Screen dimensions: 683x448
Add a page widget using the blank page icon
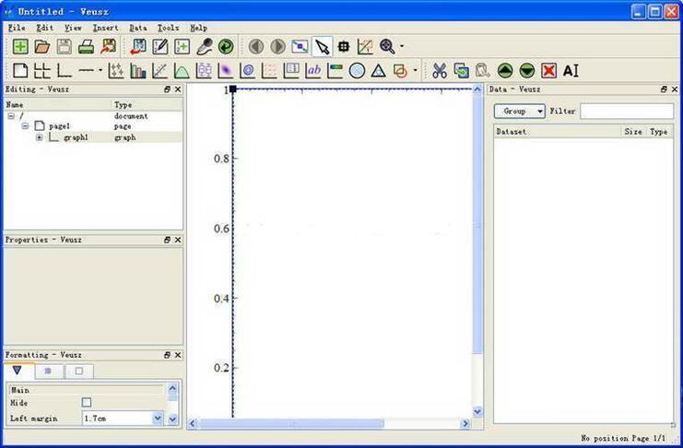[x=20, y=71]
